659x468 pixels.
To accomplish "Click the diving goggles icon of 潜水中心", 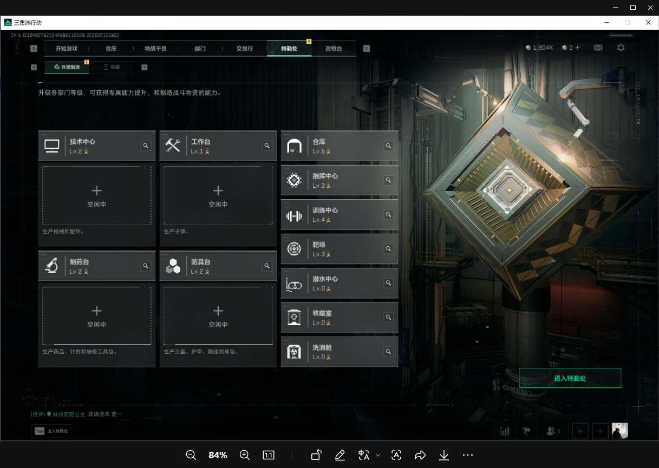I will [294, 284].
